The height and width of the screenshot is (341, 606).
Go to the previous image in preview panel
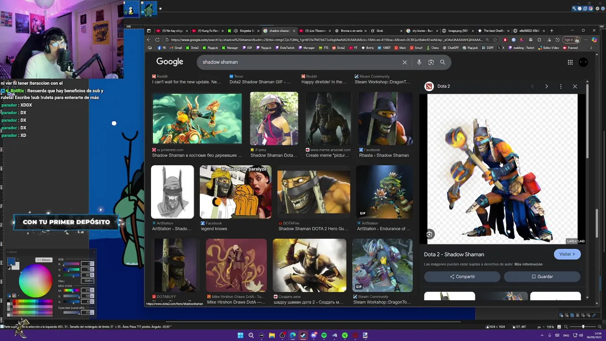[x=532, y=86]
